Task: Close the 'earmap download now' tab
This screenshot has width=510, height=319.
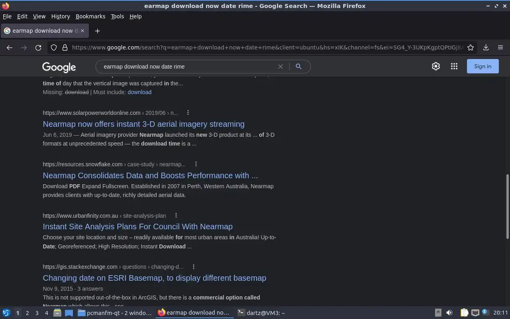Action: pos(82,31)
